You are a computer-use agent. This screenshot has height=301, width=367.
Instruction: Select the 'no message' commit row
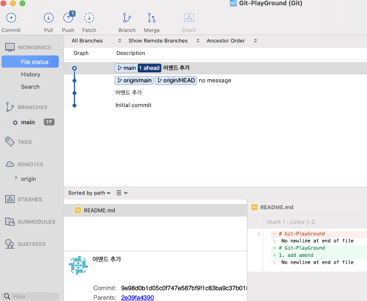[215, 81]
